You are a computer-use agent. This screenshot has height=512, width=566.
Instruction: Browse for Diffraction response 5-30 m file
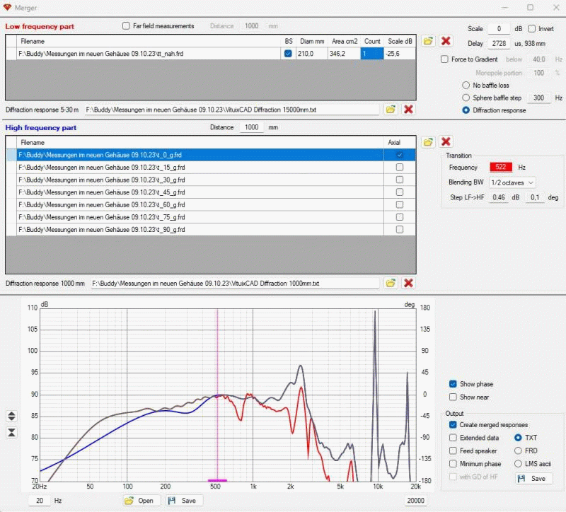(x=391, y=110)
